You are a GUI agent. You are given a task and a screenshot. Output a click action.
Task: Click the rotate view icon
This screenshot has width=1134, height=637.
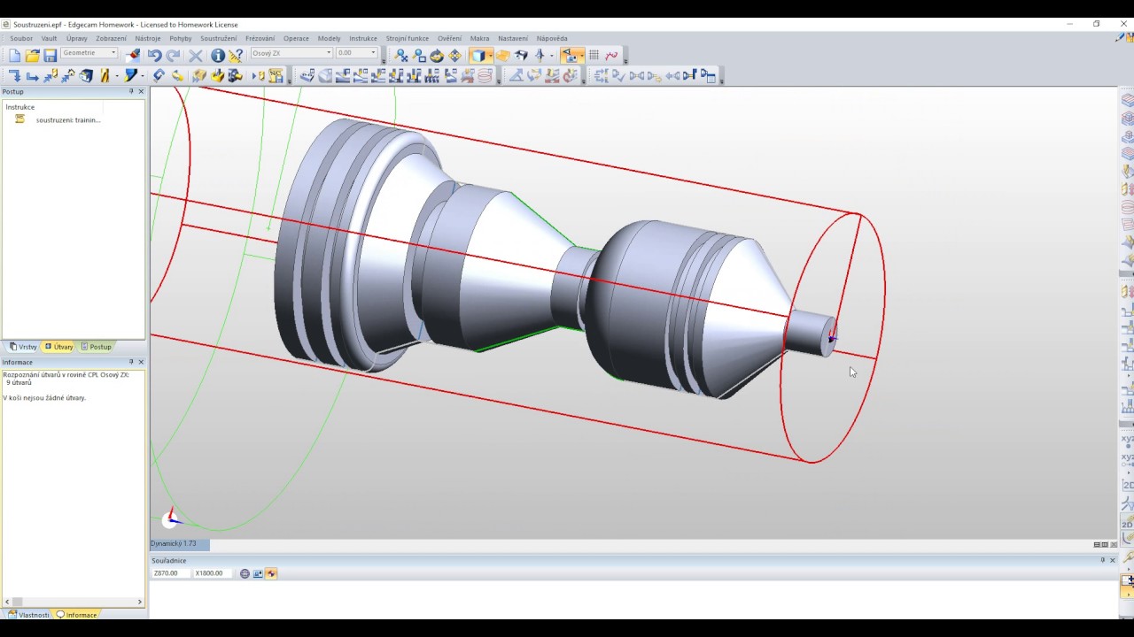pyautogui.click(x=437, y=55)
